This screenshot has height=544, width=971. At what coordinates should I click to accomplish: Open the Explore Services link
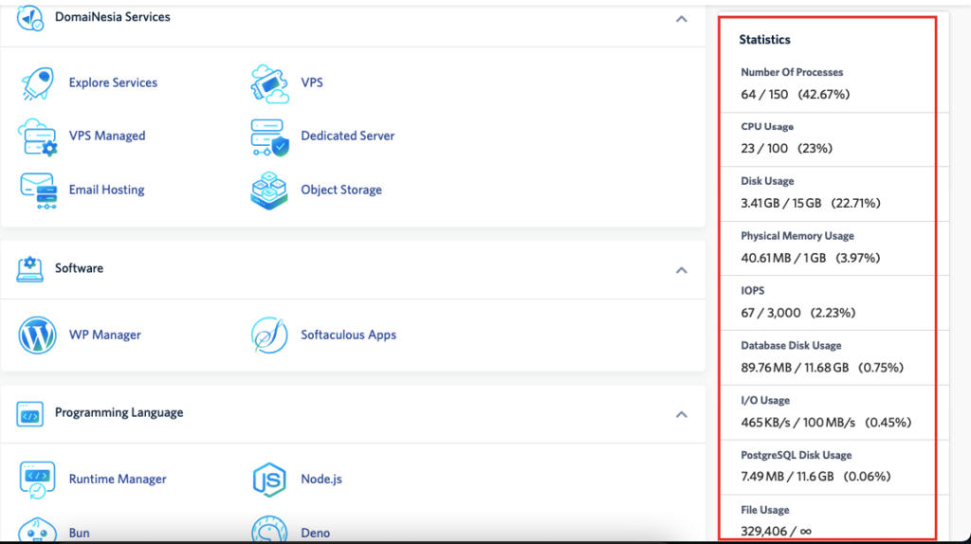tap(113, 82)
